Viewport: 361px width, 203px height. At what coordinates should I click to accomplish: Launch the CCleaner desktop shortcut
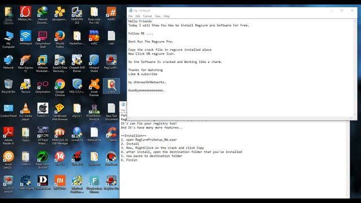[x=112, y=135]
